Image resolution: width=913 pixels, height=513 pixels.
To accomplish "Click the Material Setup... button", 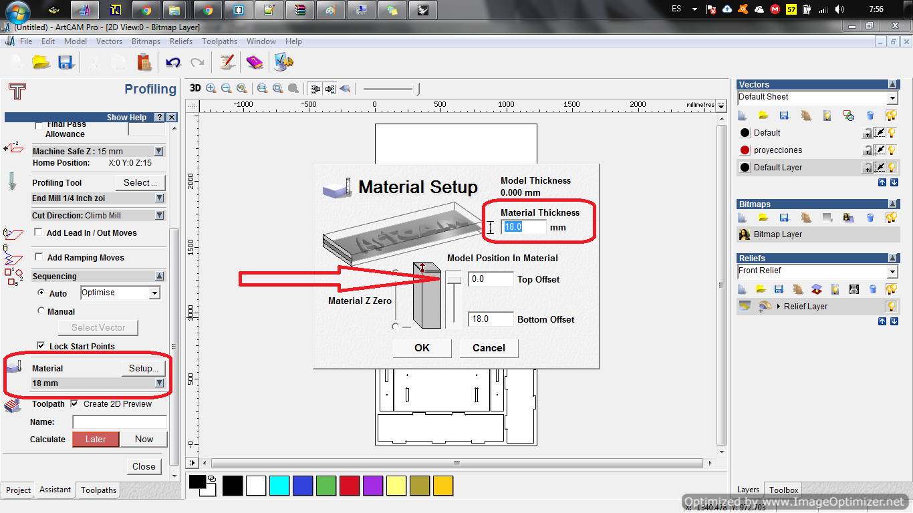I will point(143,368).
